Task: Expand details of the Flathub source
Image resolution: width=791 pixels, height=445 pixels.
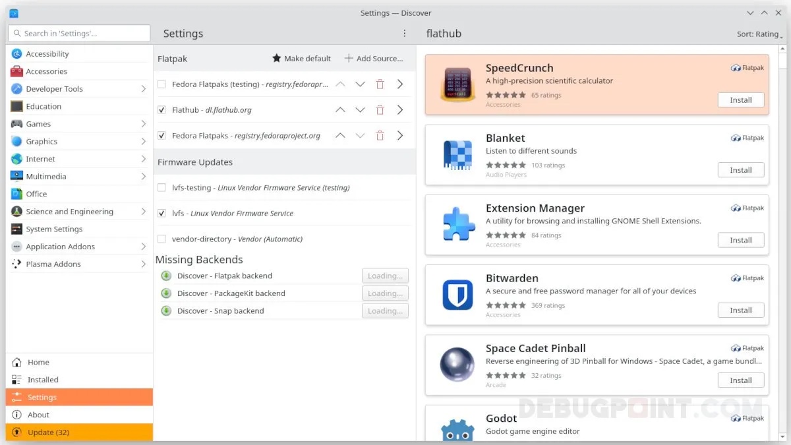Action: tap(400, 109)
